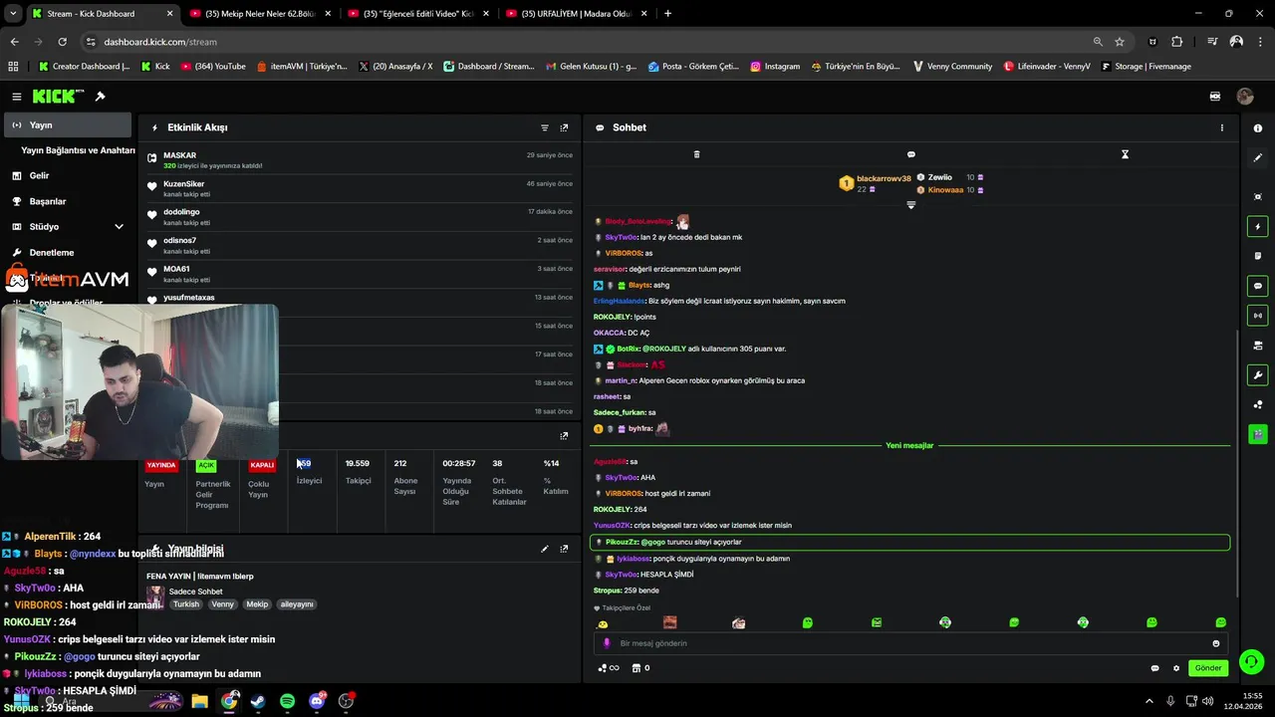Select the Yayın sidebar item
1275x717 pixels.
[x=67, y=125]
